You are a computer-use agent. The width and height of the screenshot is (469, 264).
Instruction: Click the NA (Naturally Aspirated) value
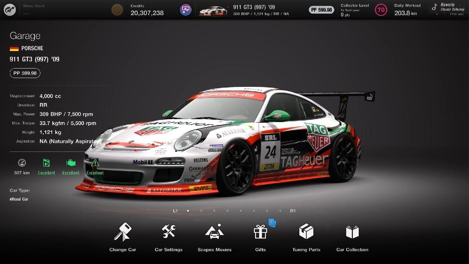click(x=70, y=142)
